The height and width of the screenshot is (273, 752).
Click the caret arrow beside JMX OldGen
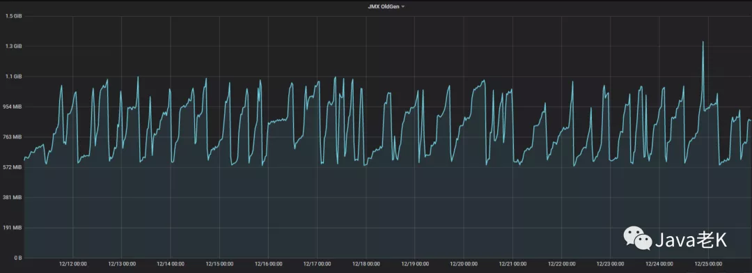(x=403, y=7)
